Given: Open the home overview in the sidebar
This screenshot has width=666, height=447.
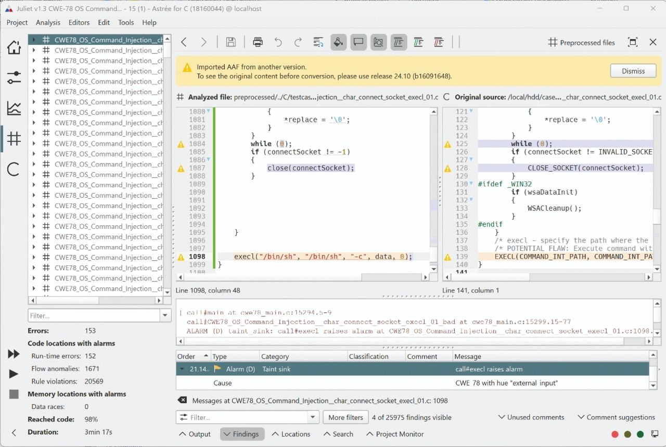Looking at the screenshot, I should tap(14, 47).
